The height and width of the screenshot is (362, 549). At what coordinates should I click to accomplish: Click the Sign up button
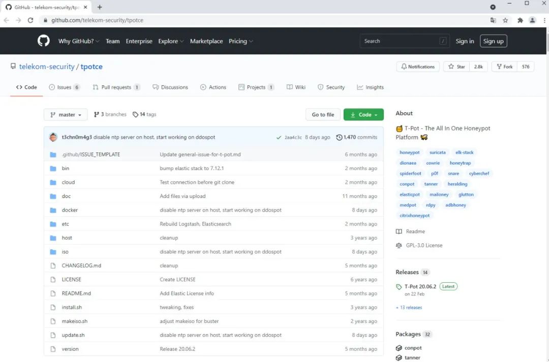[x=493, y=41]
